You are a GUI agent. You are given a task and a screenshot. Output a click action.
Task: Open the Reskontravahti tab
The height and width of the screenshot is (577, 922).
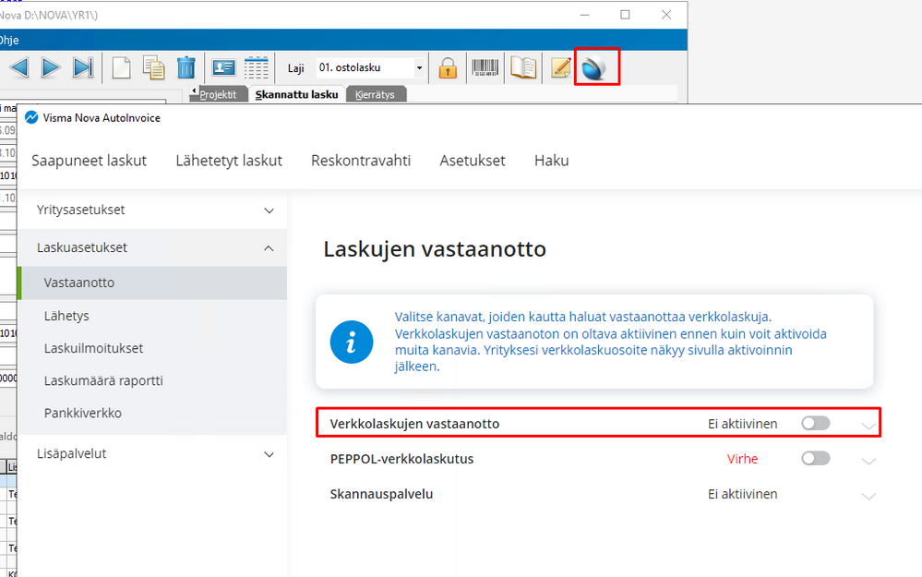[x=361, y=161]
